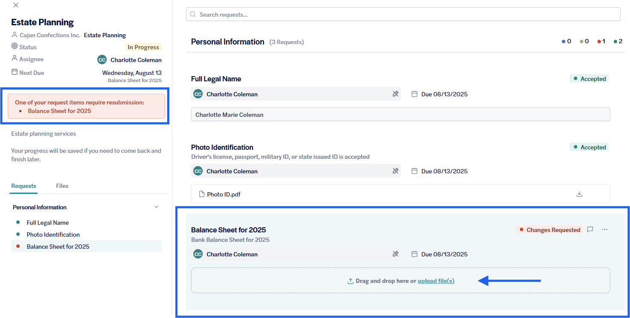Close the Estate Planning panel
The image size is (630, 318).
point(16,5)
